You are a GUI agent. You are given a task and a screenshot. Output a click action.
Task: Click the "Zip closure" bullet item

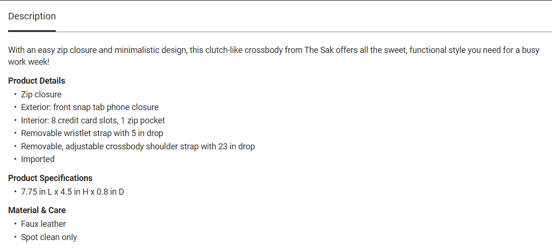click(41, 95)
